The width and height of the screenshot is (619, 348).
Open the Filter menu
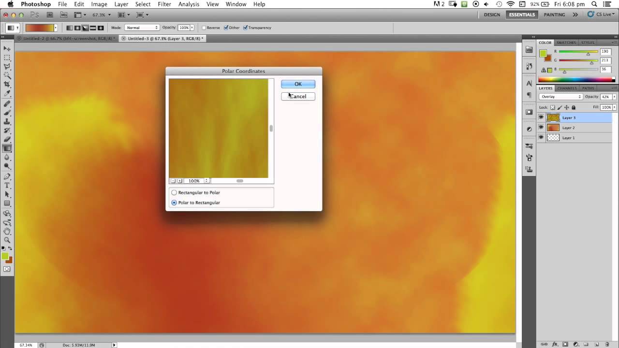pos(164,4)
